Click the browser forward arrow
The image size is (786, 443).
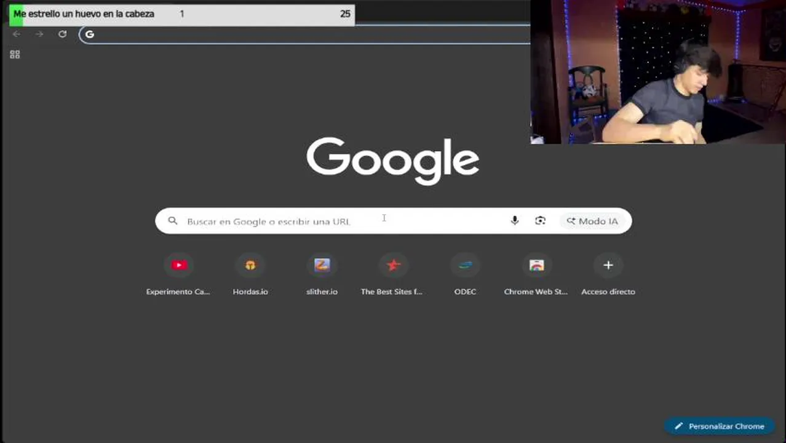[x=39, y=34]
